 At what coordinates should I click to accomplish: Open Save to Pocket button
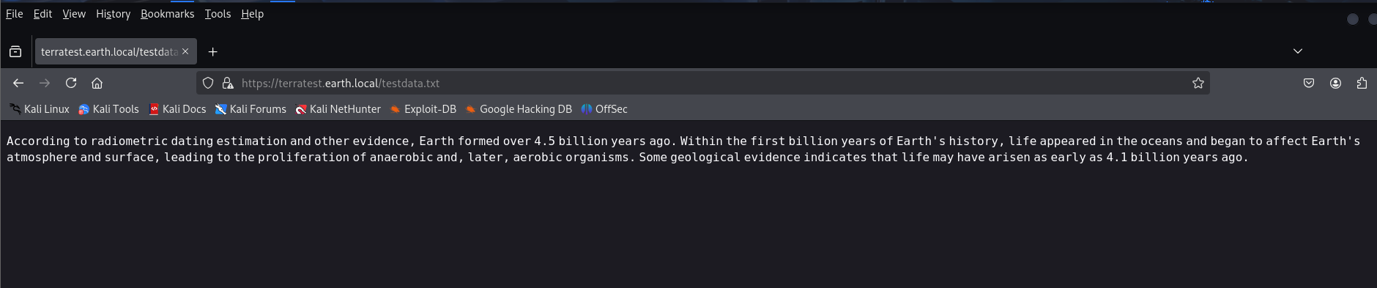1309,83
